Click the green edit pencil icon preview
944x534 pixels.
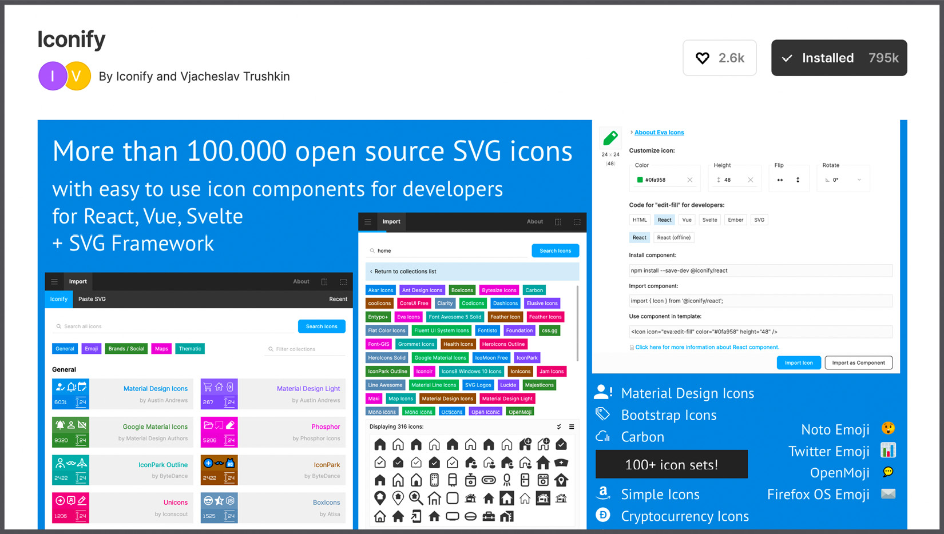(610, 138)
